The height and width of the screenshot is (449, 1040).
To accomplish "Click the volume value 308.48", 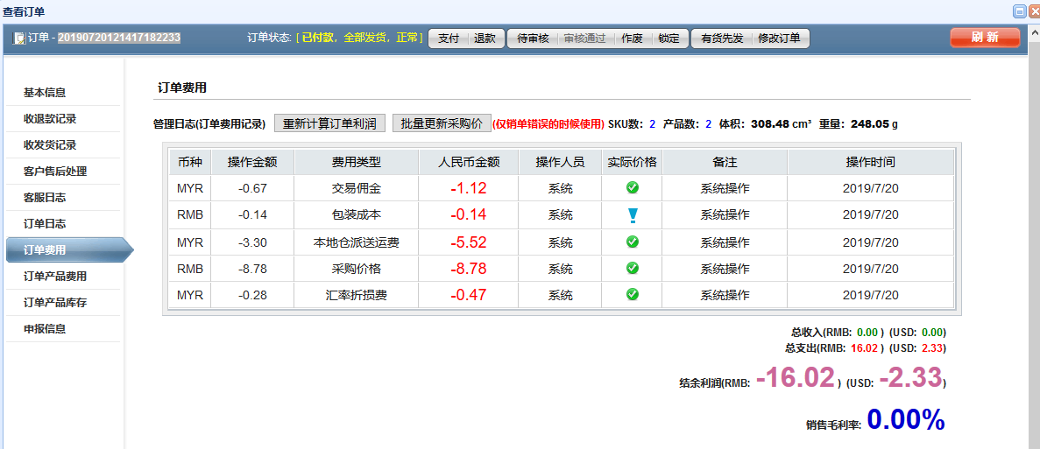I will click(770, 123).
